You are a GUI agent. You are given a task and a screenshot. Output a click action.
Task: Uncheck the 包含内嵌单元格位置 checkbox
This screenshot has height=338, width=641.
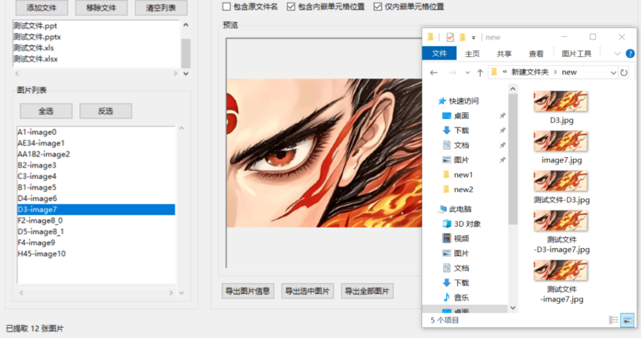pyautogui.click(x=291, y=6)
